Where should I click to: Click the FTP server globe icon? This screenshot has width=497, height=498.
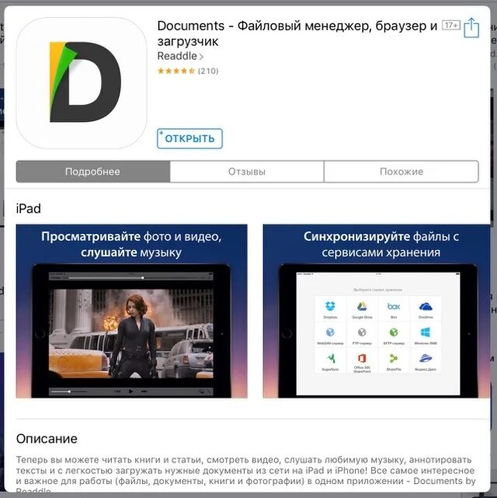(362, 333)
